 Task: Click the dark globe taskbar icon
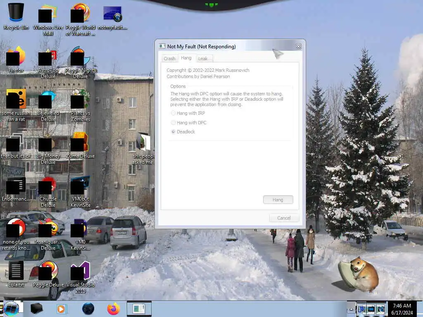(x=88, y=309)
